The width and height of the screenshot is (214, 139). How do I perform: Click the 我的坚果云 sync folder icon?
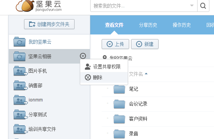(x=19, y=42)
